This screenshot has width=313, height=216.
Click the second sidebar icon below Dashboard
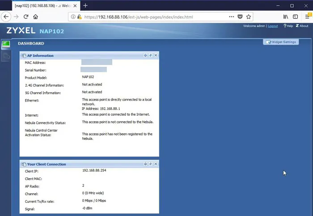pos(6,56)
